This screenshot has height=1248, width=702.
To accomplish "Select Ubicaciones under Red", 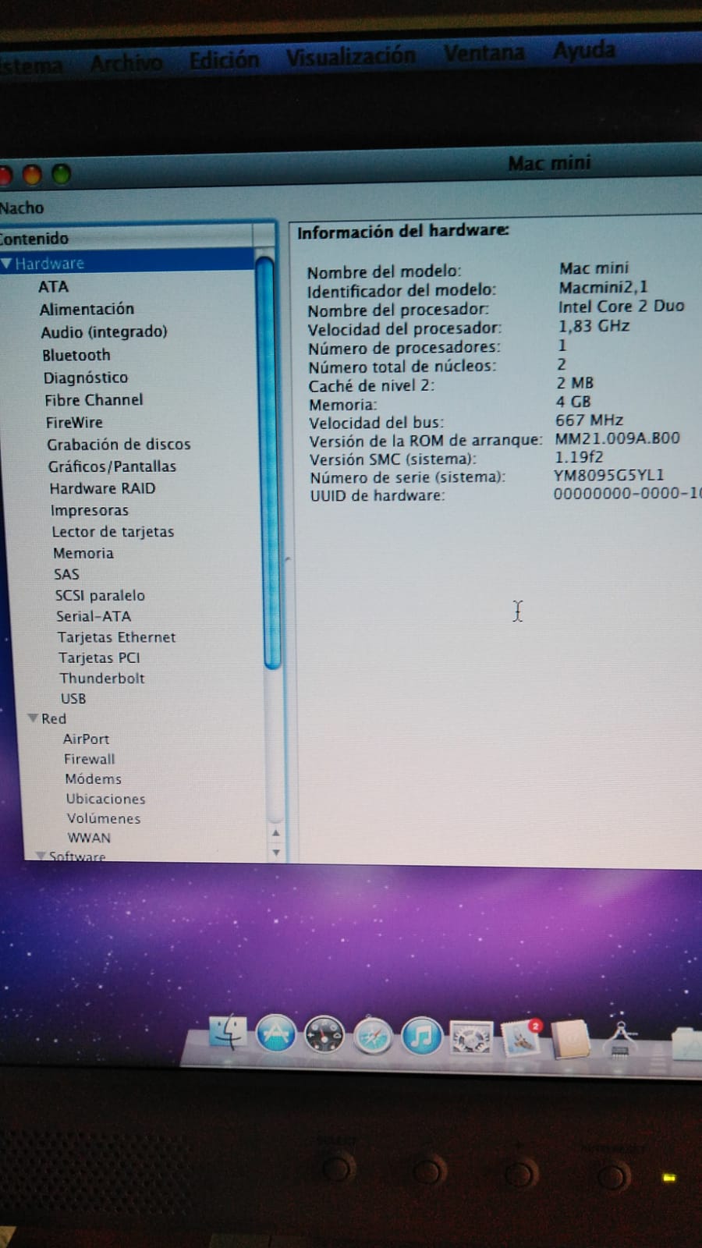I will tap(105, 799).
